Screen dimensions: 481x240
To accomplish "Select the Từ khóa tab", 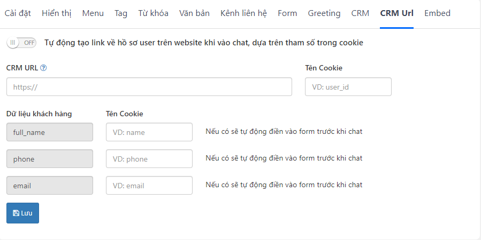I will (x=153, y=13).
